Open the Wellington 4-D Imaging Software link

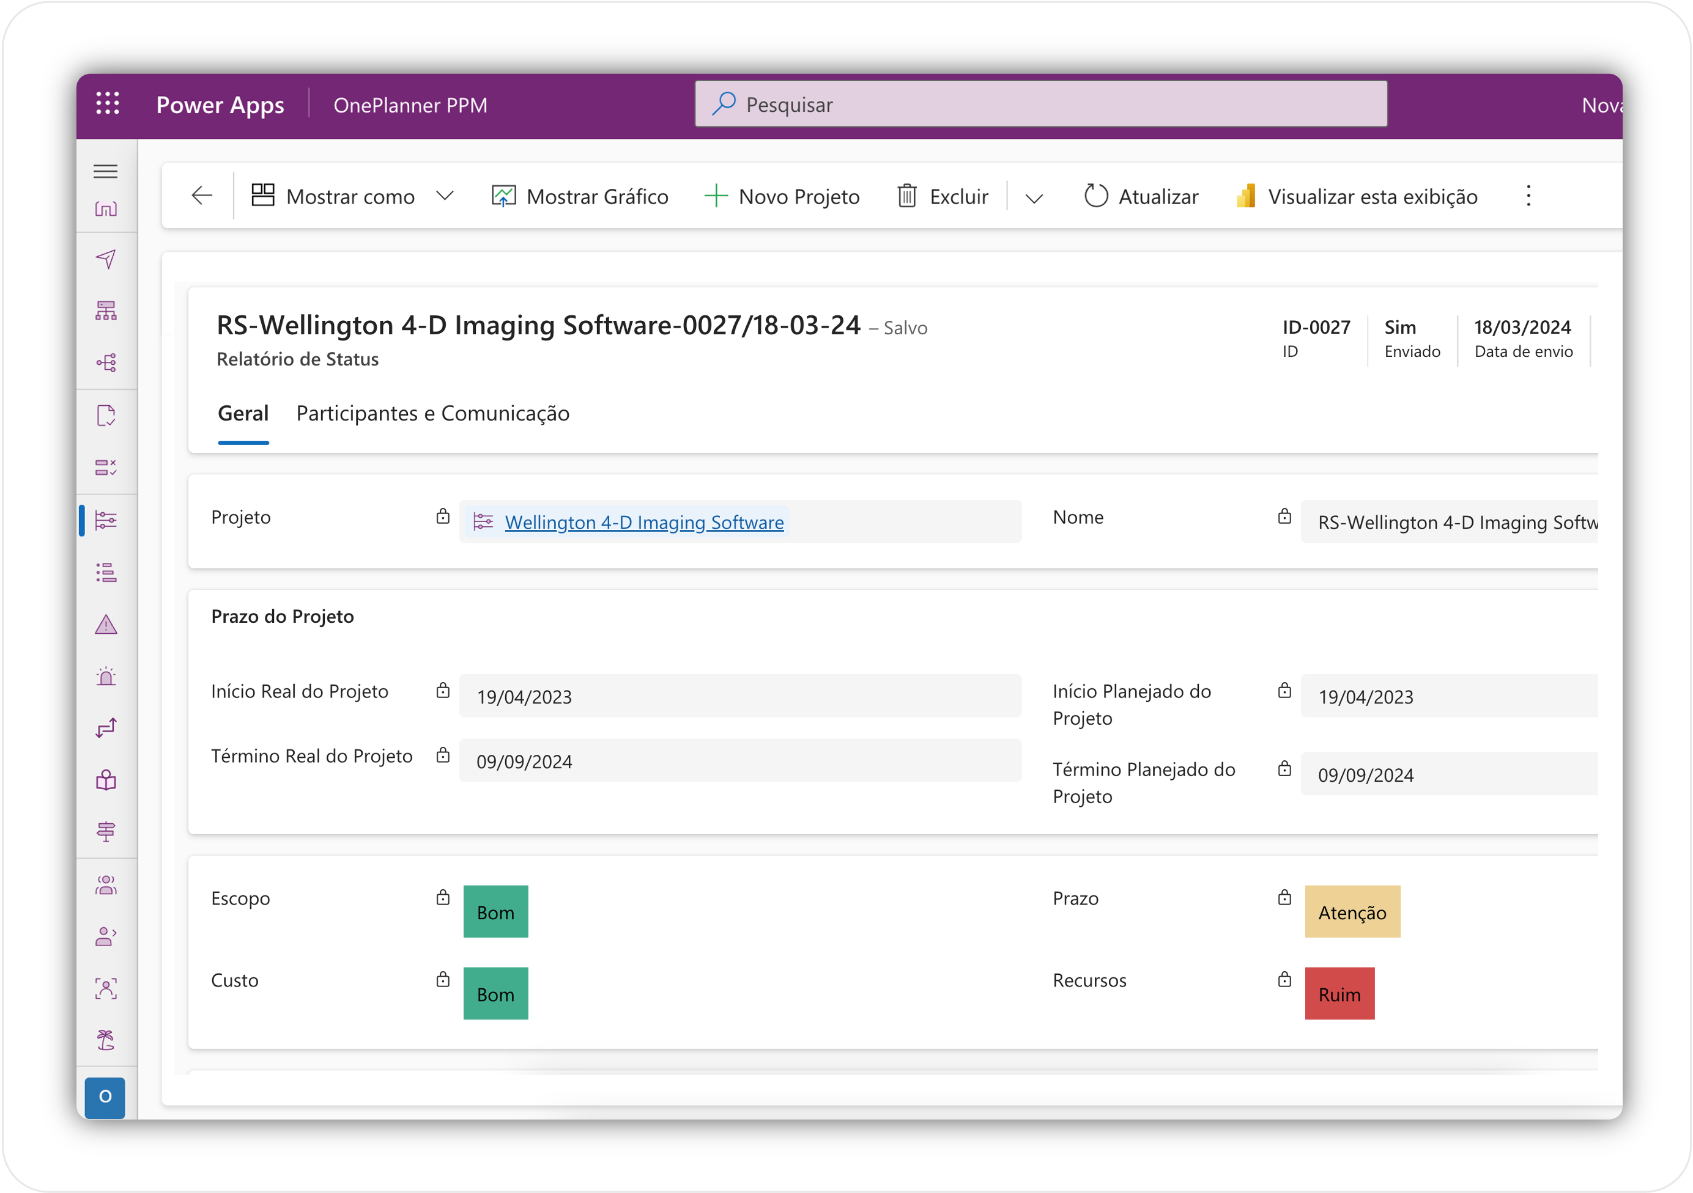643,522
